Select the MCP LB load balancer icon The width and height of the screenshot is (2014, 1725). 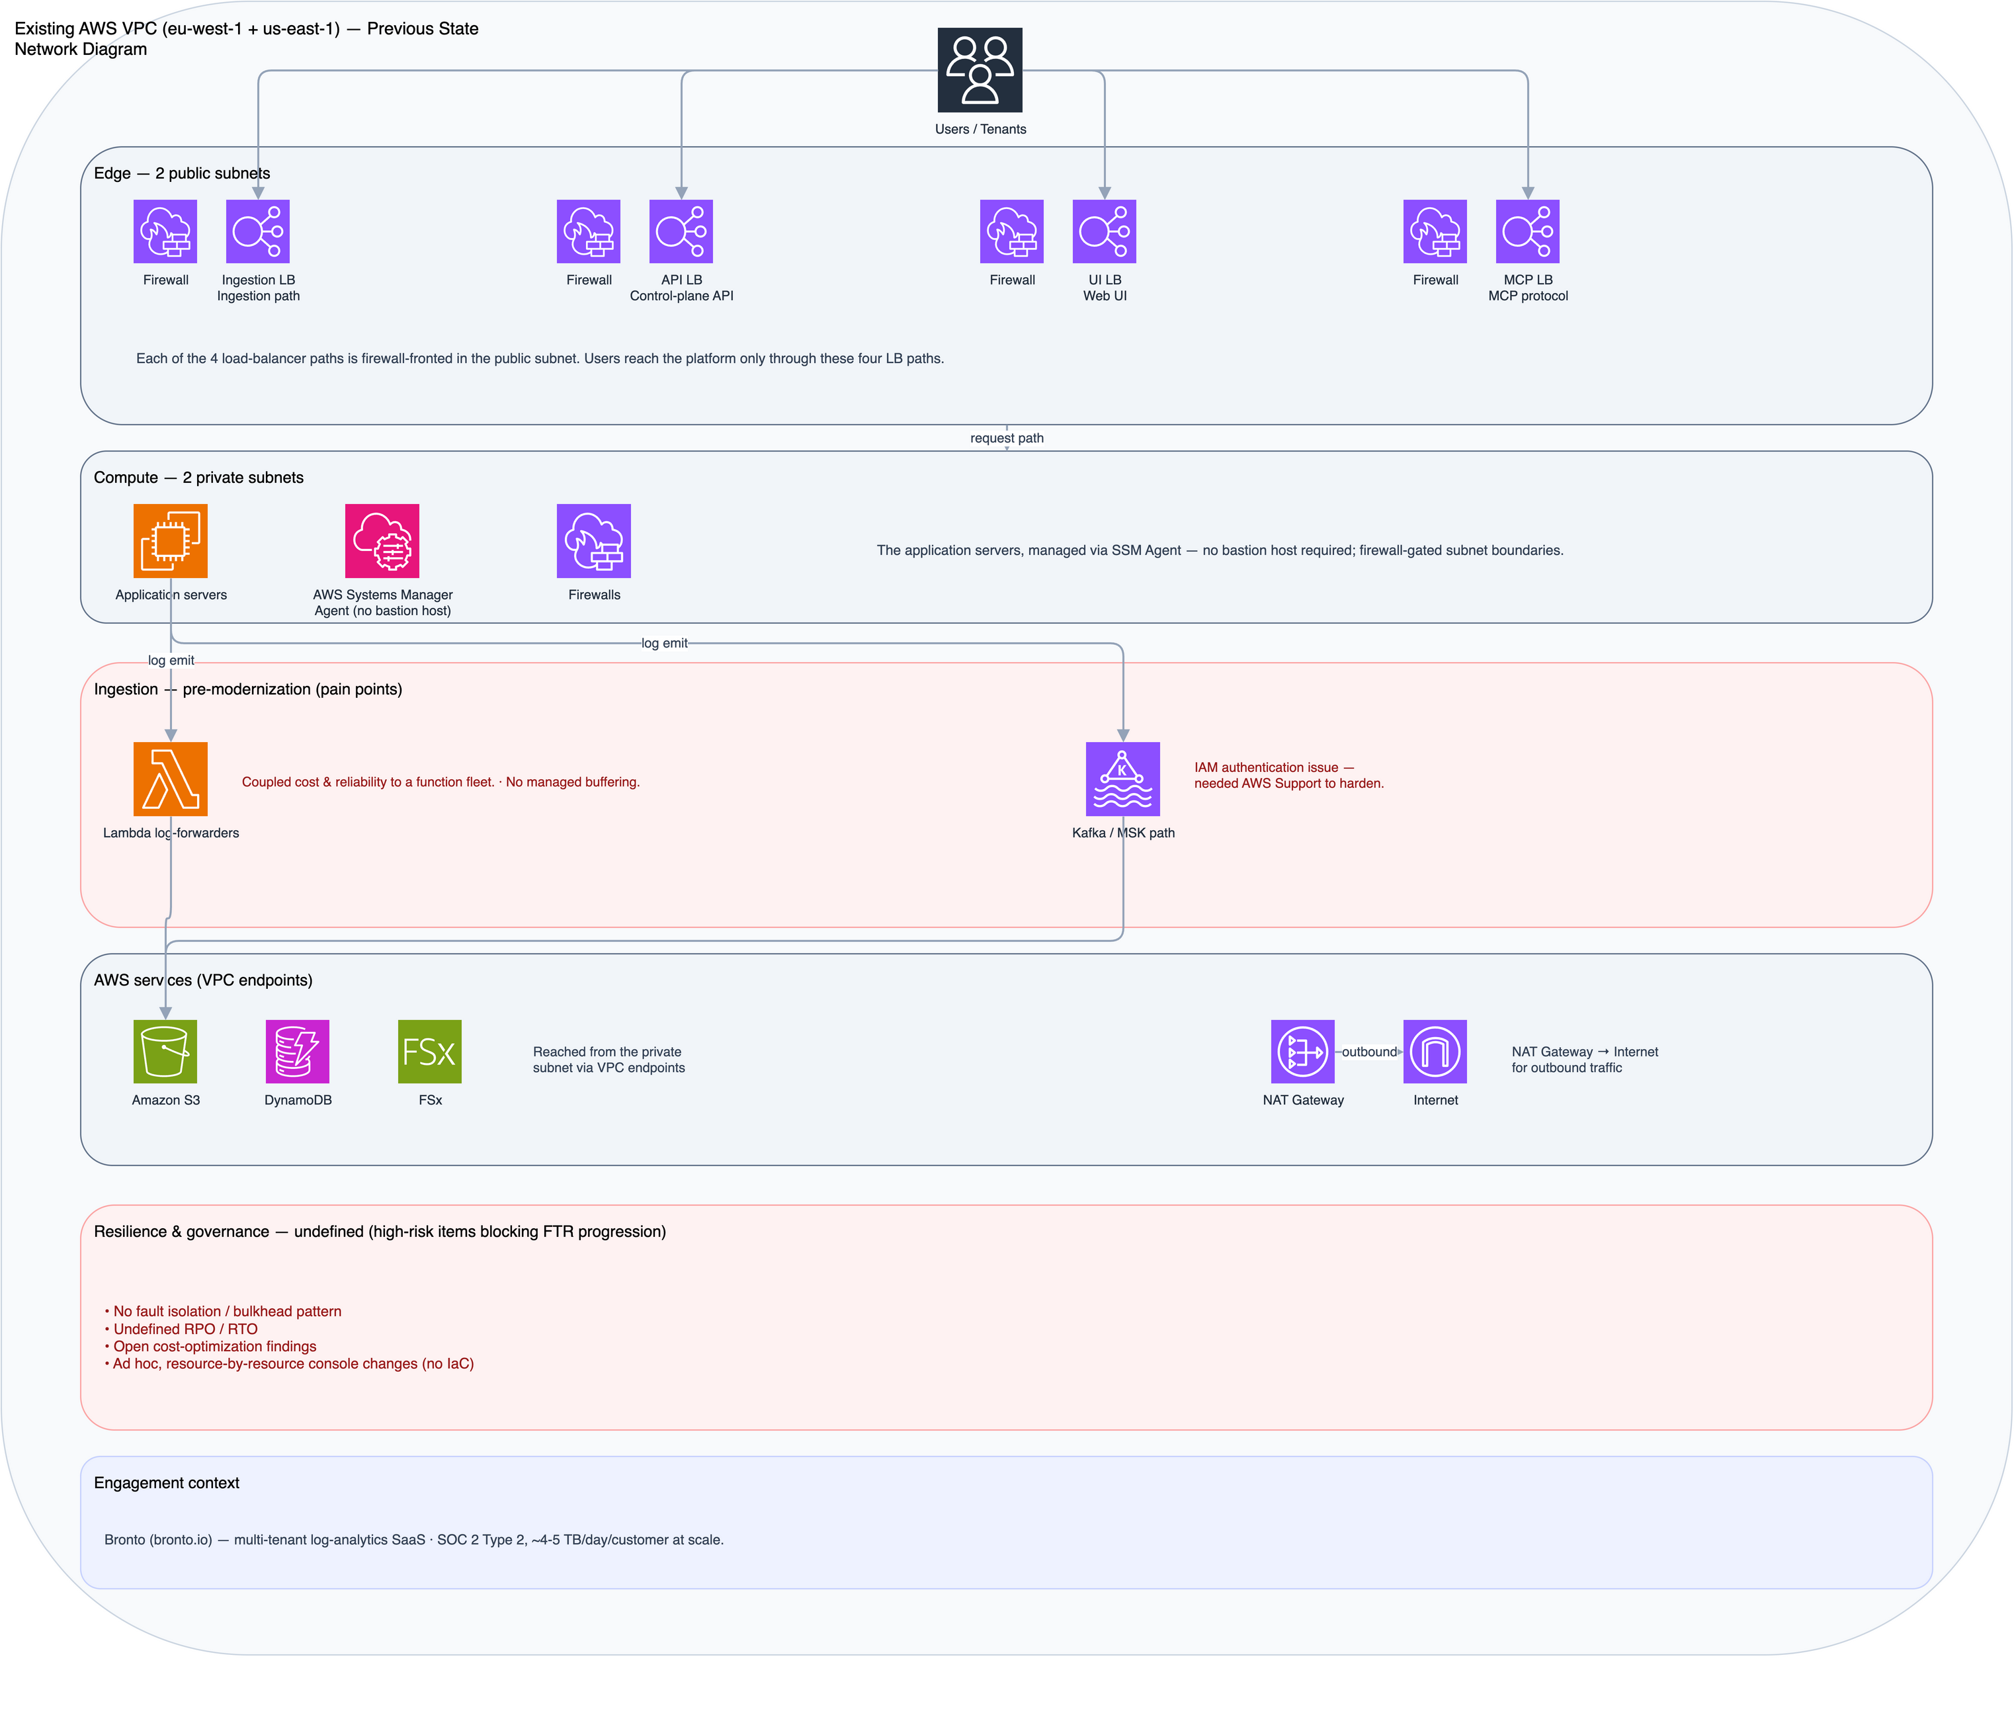(x=1528, y=231)
